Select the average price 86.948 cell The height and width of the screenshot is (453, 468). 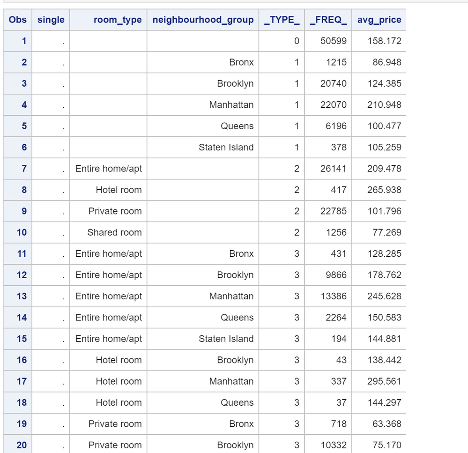387,62
